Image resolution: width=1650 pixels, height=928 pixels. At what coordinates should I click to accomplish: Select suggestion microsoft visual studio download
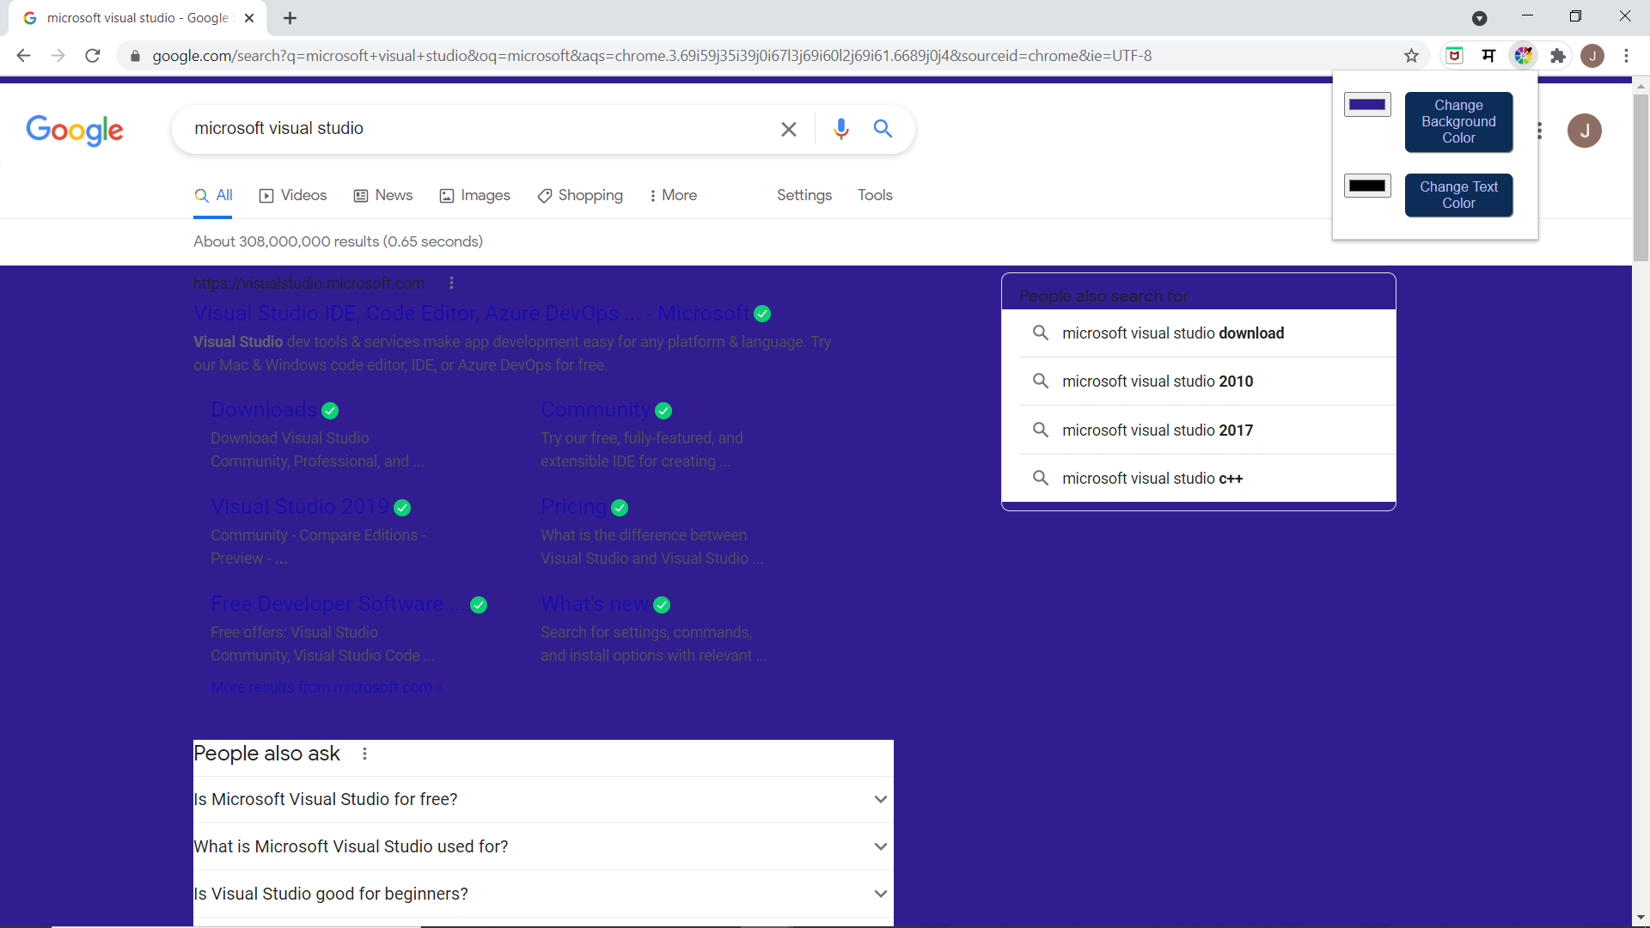click(1172, 333)
